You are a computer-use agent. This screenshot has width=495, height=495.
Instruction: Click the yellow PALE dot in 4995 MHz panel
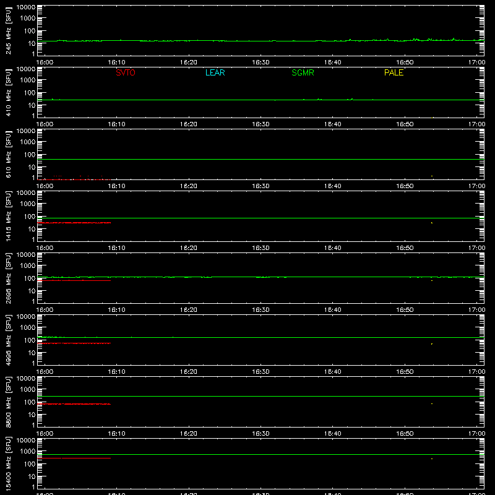pyautogui.click(x=432, y=344)
